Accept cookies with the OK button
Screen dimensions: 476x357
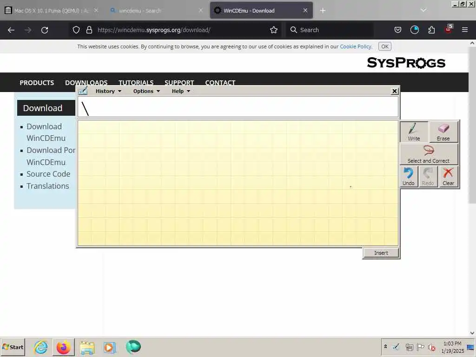[x=384, y=46]
